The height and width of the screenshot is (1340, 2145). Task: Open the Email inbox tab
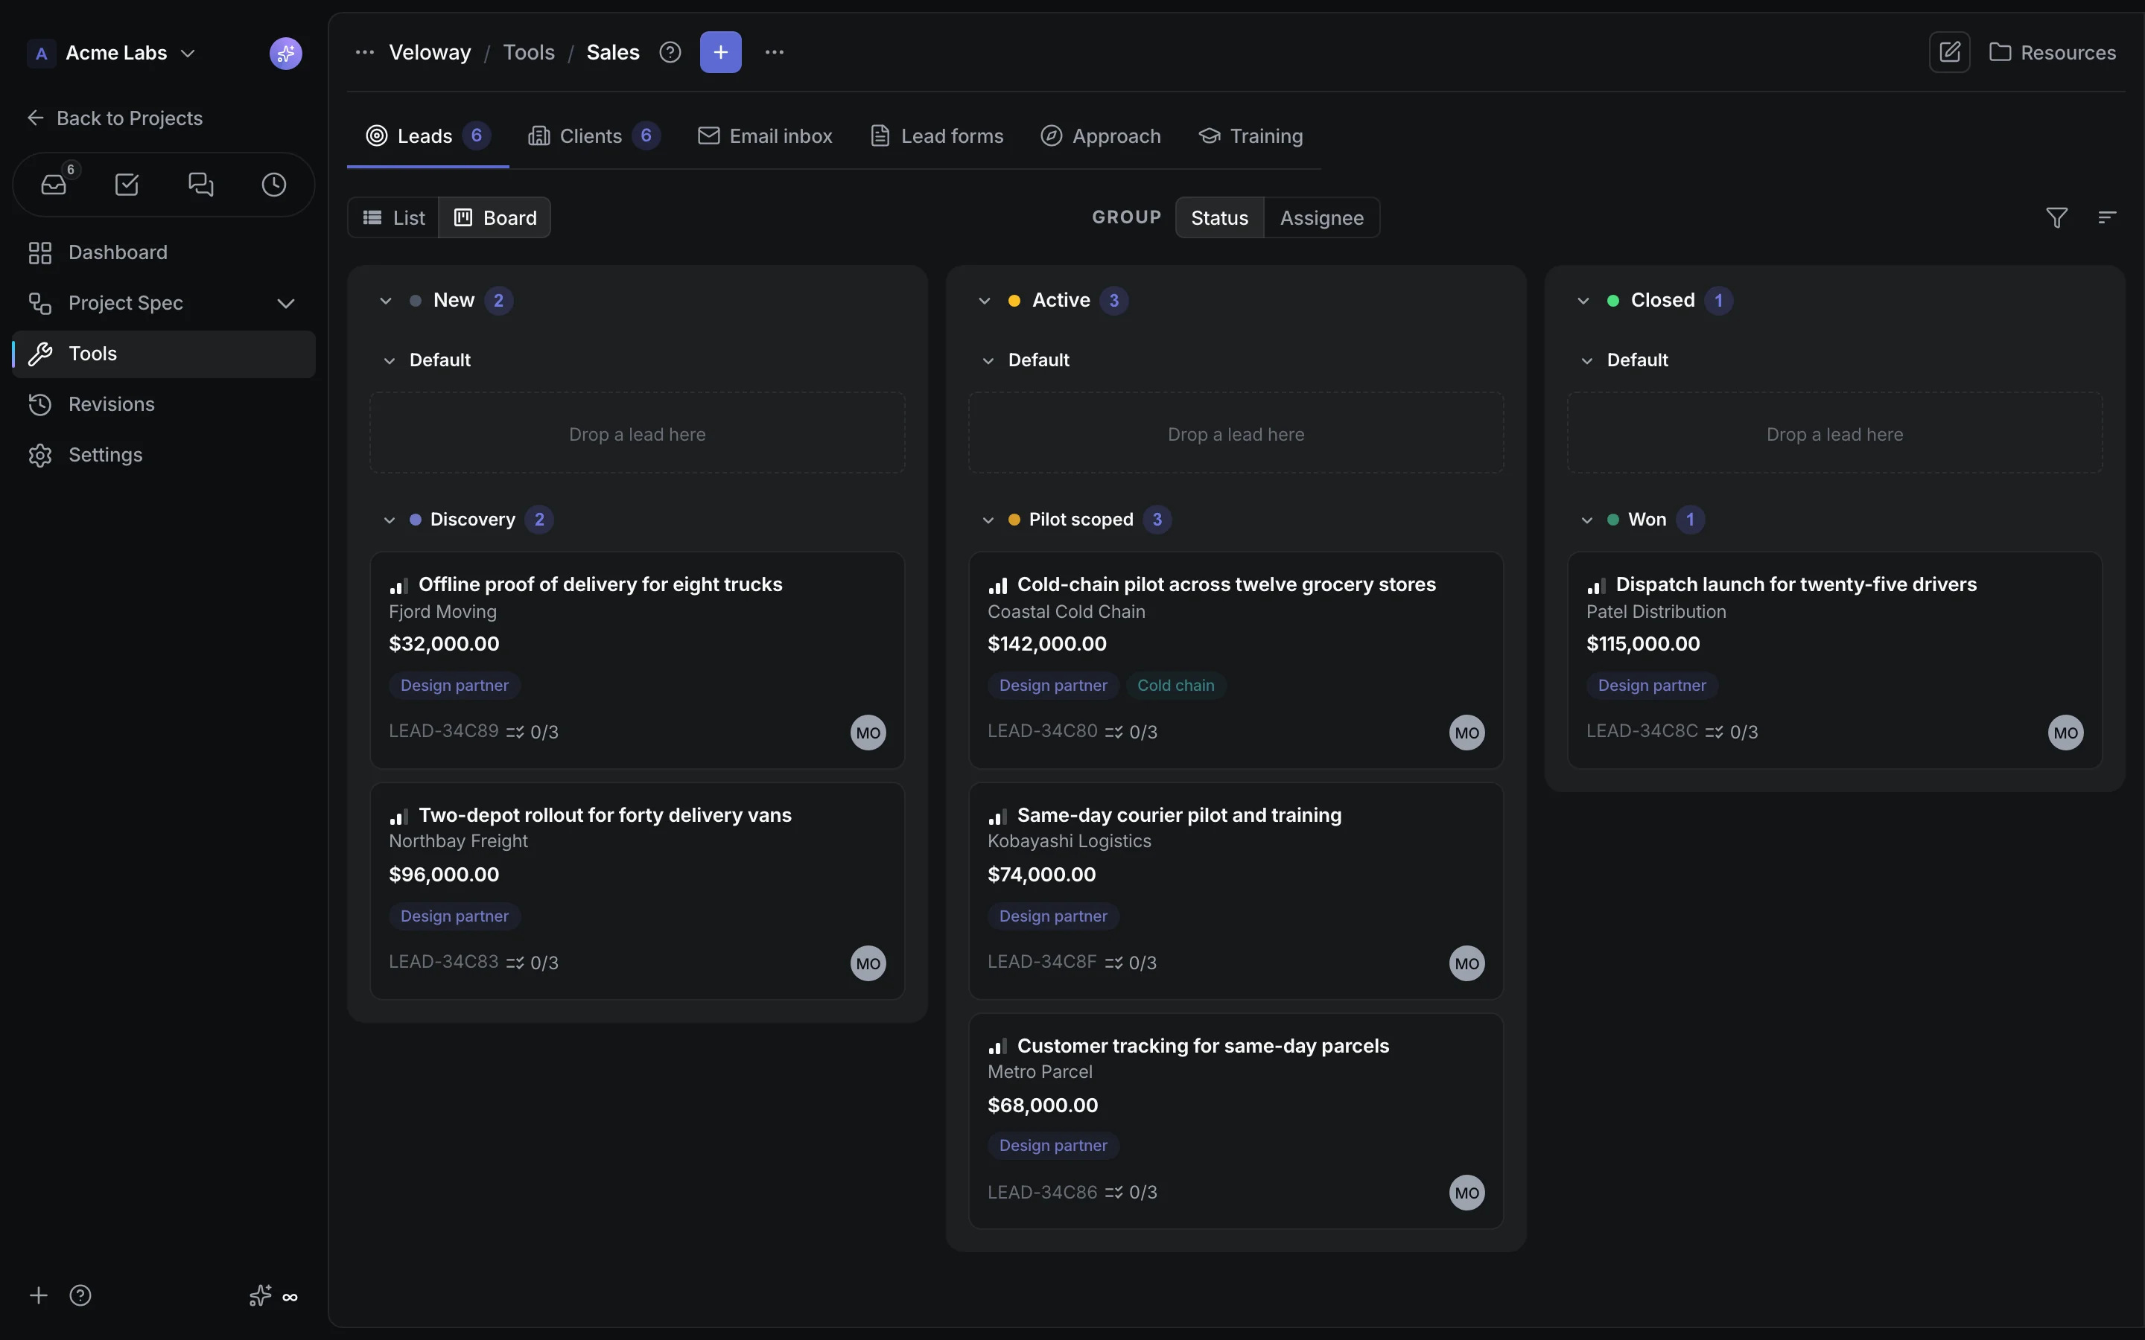pos(765,135)
